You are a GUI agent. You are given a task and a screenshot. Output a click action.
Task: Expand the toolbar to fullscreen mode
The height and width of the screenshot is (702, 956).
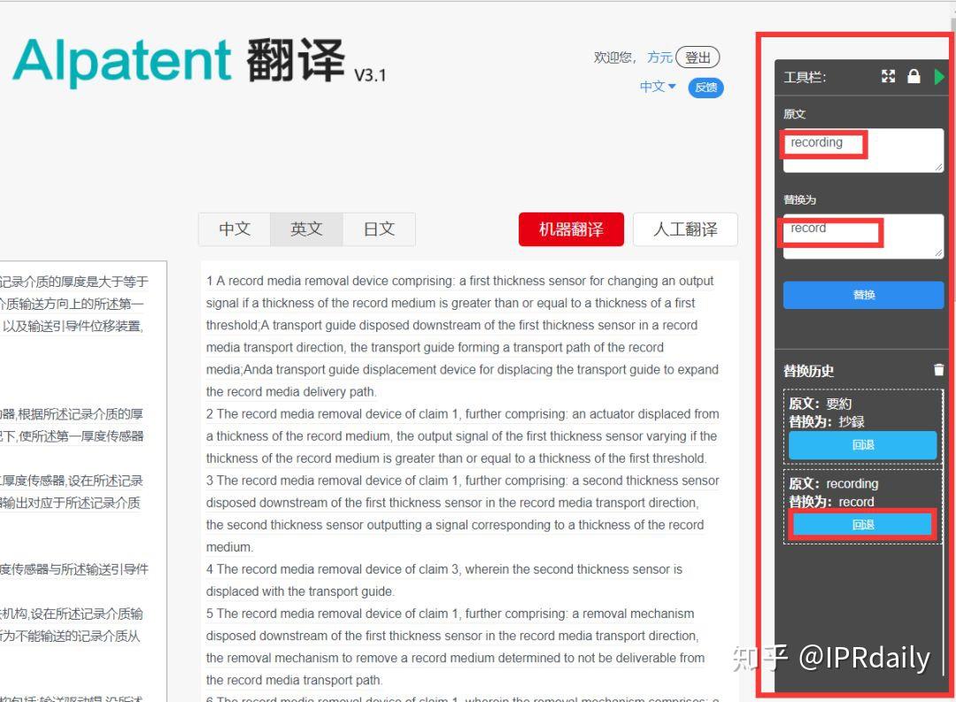coord(888,76)
